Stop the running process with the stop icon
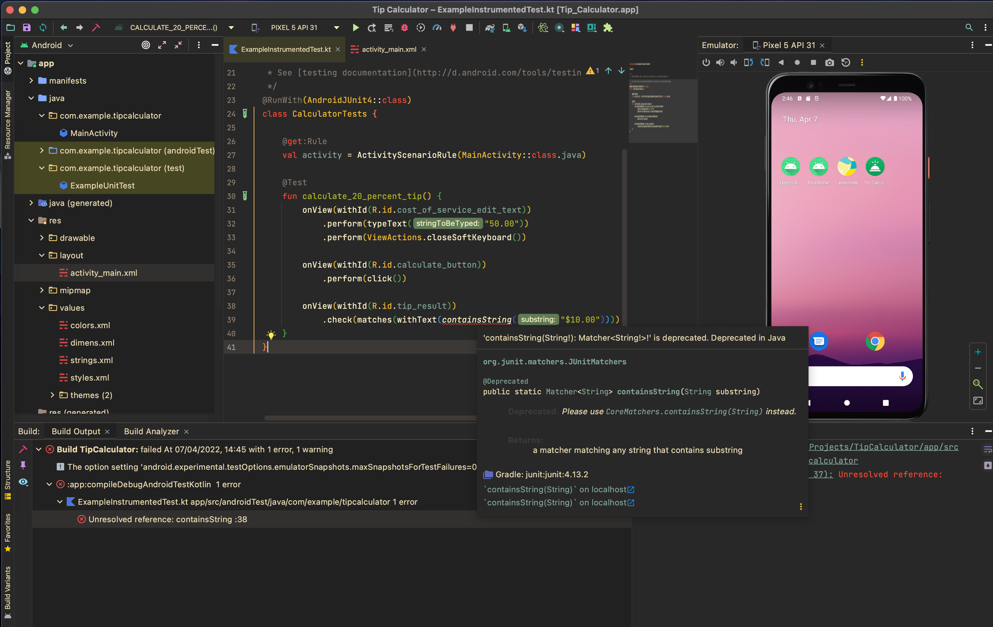993x627 pixels. point(469,28)
